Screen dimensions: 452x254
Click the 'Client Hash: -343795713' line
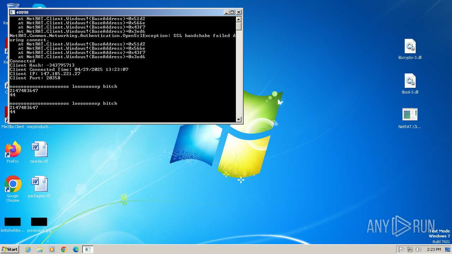click(x=42, y=65)
